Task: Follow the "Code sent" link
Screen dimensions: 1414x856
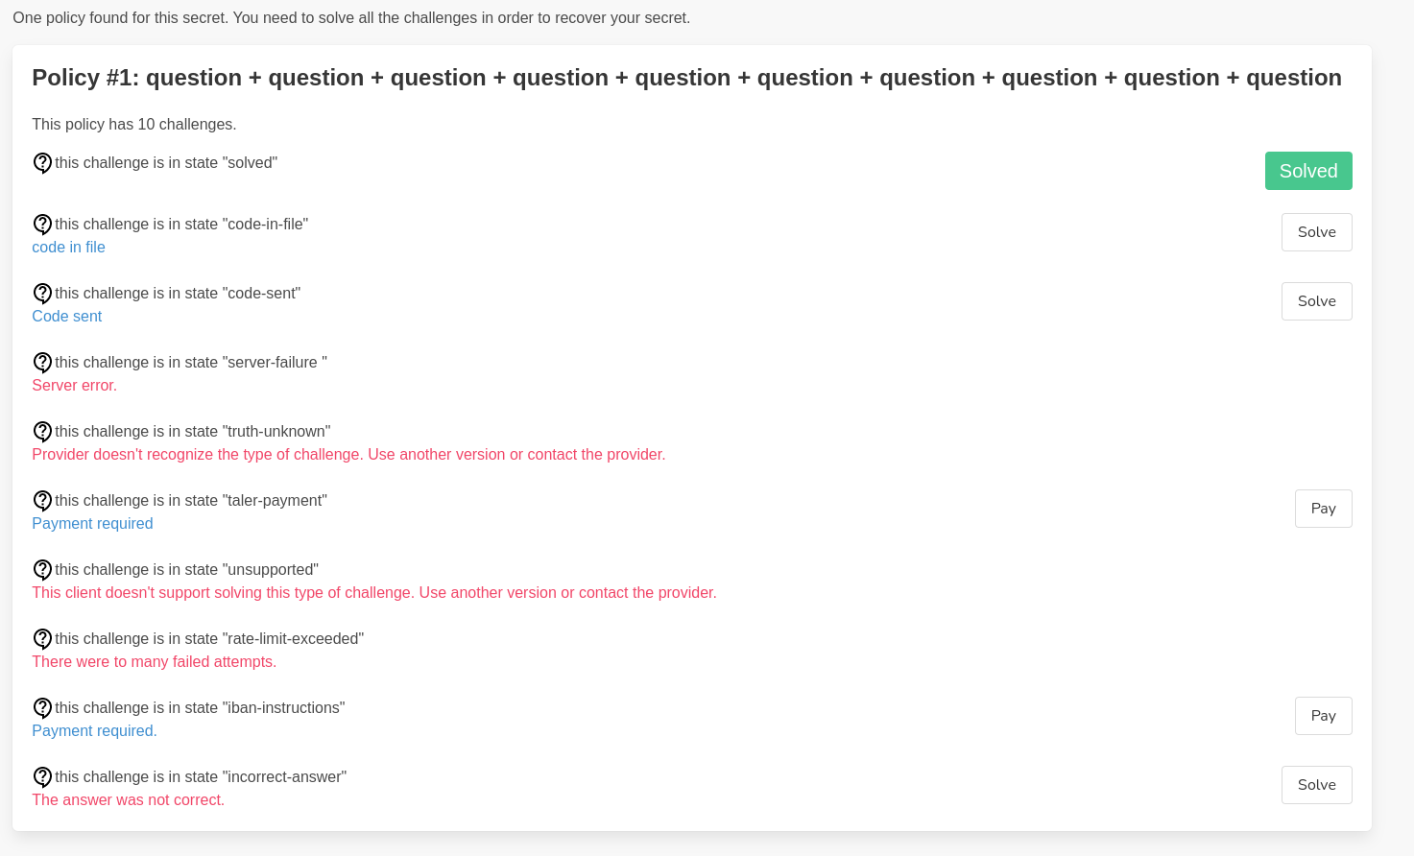Action: click(66, 317)
